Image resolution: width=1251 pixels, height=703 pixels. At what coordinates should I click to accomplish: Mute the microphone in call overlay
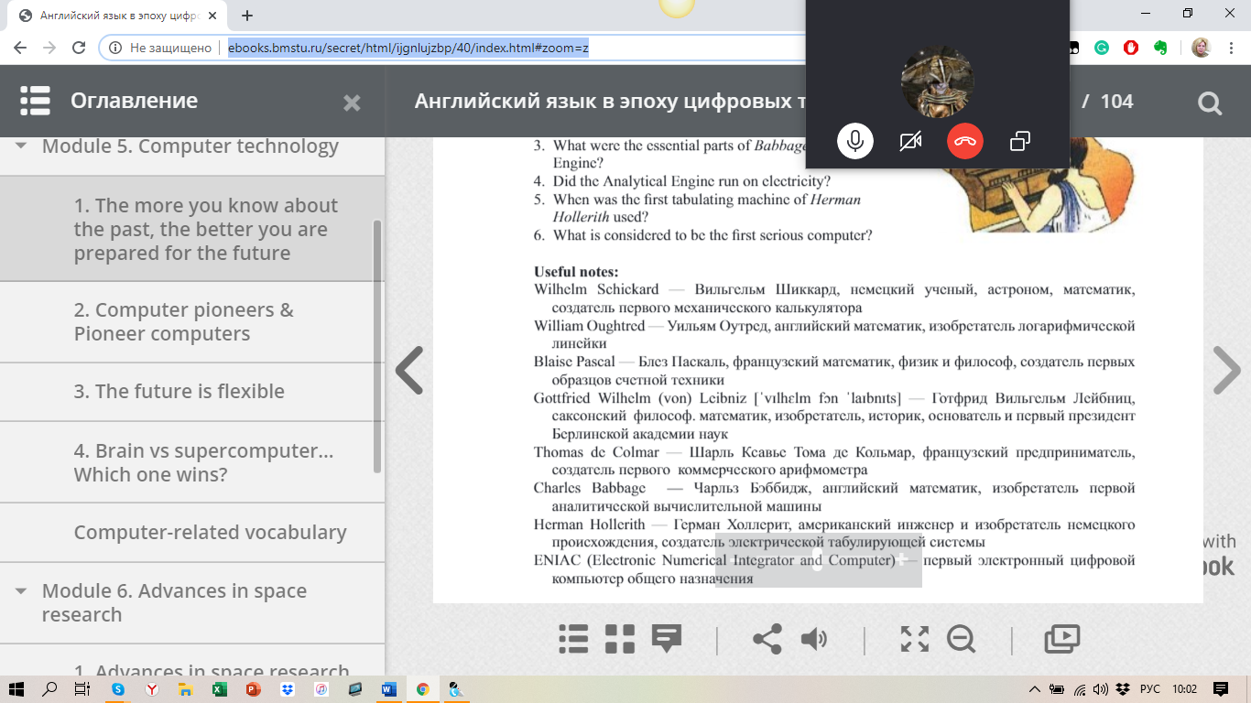(855, 141)
